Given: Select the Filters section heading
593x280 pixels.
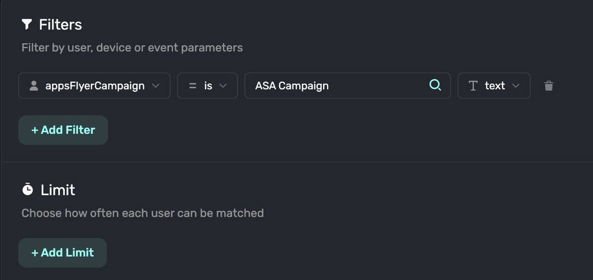Looking at the screenshot, I should pyautogui.click(x=60, y=25).
